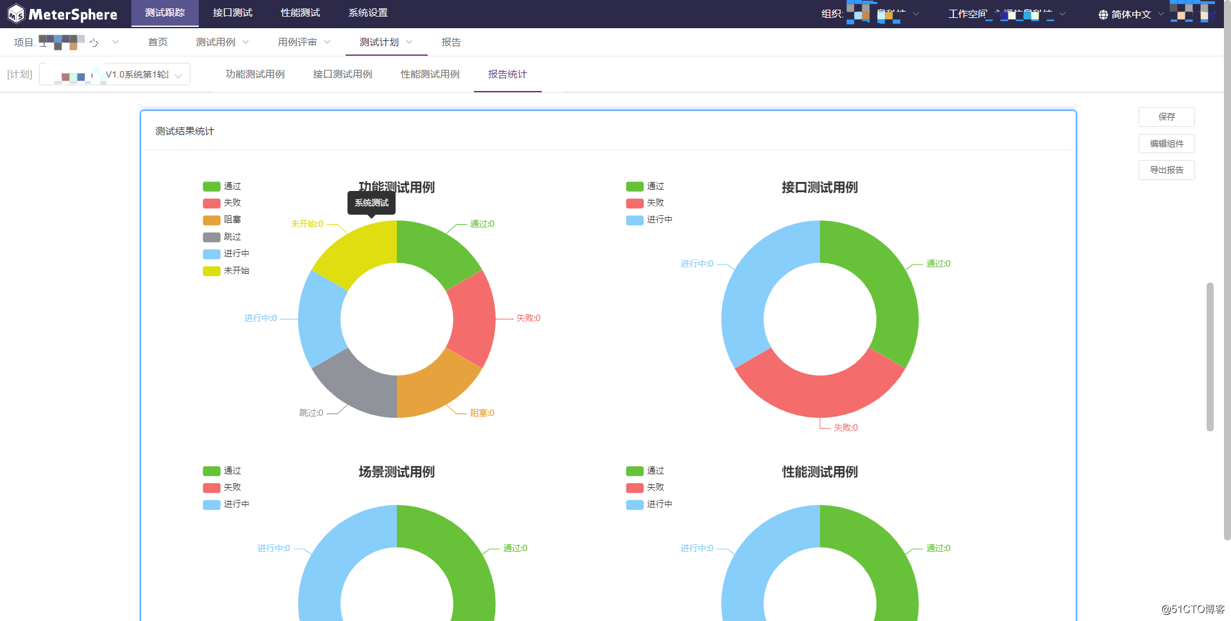Open the 报告 nav item
1231x621 pixels.
(451, 42)
